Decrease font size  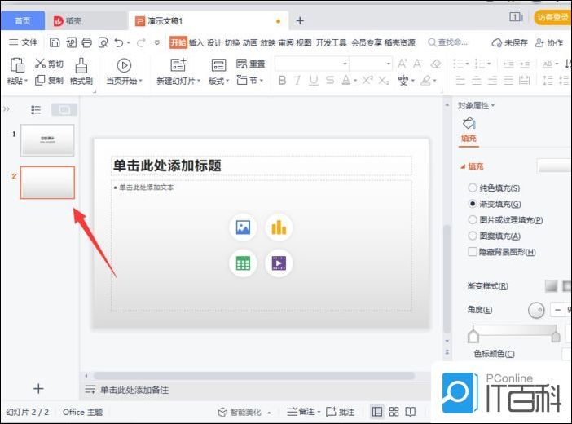(x=418, y=64)
